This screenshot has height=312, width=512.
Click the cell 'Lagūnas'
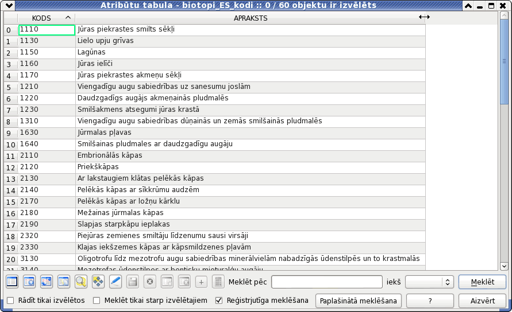tap(250, 53)
